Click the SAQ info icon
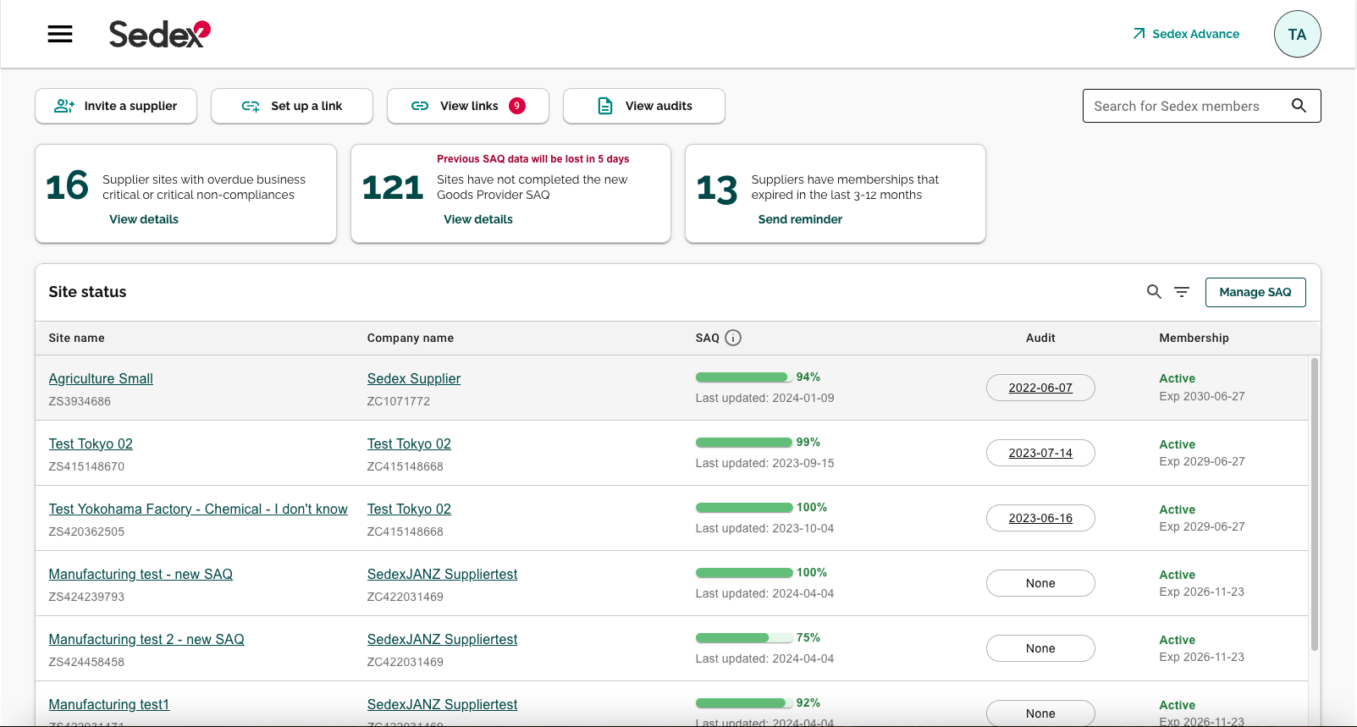The image size is (1357, 727). pos(733,338)
